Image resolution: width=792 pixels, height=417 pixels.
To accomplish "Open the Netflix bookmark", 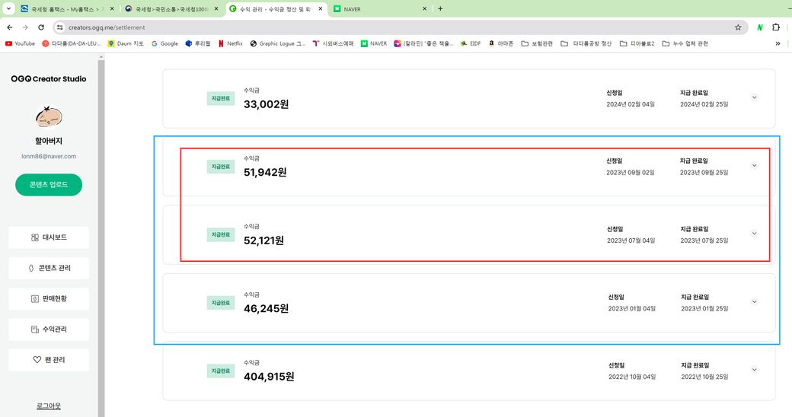I will click(230, 43).
